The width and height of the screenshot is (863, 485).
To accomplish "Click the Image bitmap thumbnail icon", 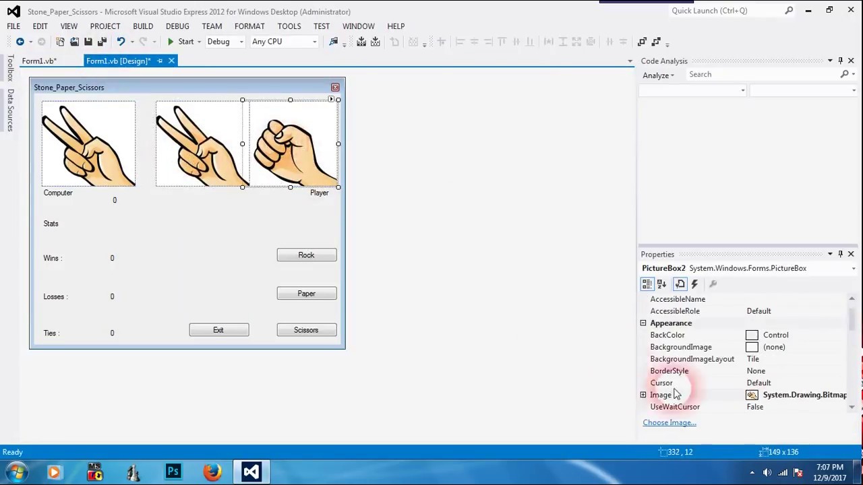I will click(x=752, y=395).
